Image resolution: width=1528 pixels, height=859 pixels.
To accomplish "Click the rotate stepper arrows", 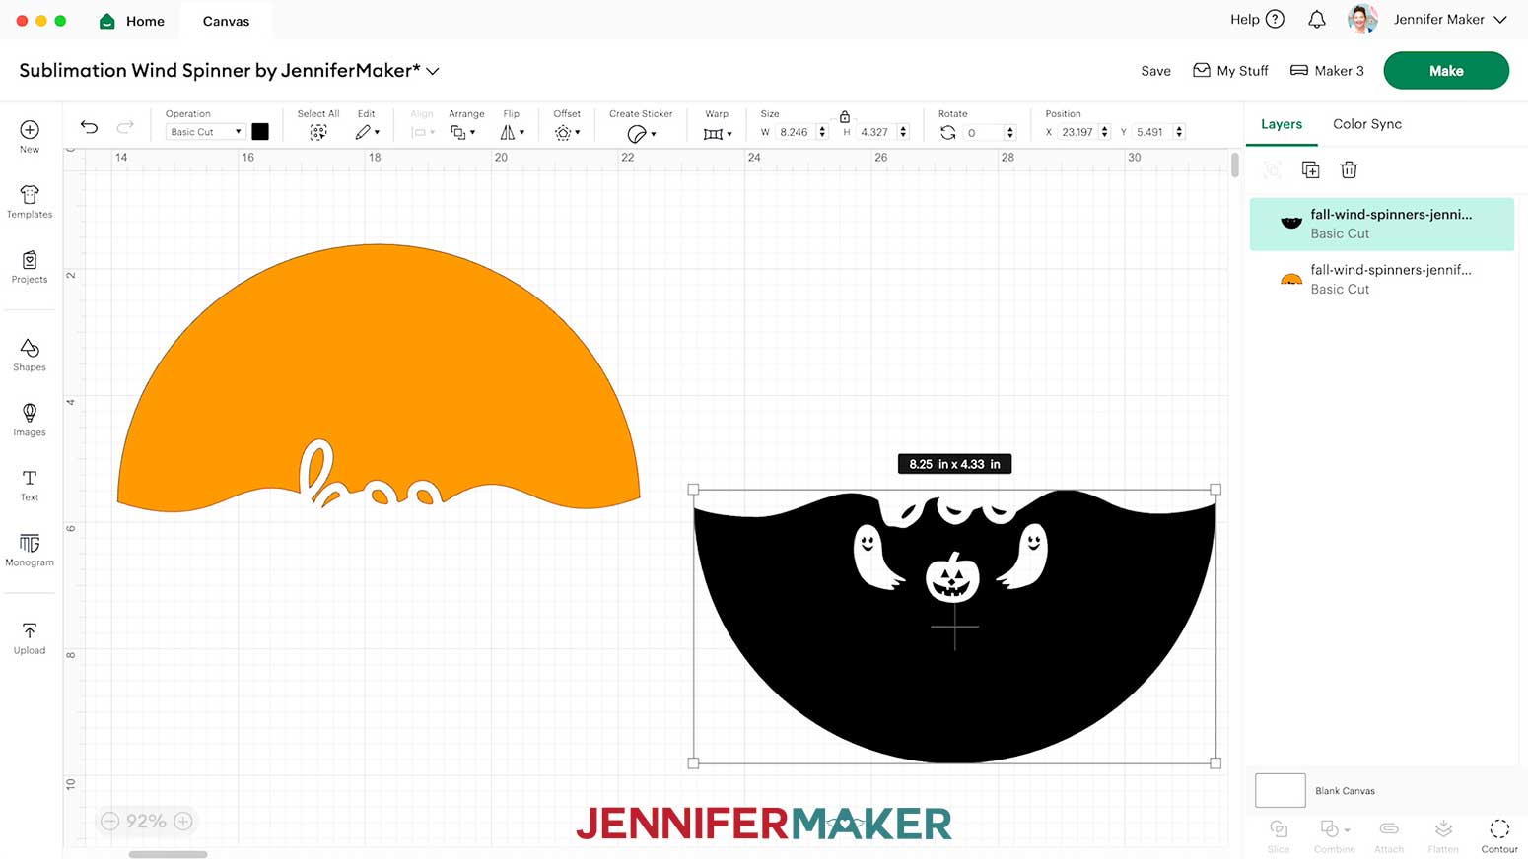I will (x=1009, y=132).
